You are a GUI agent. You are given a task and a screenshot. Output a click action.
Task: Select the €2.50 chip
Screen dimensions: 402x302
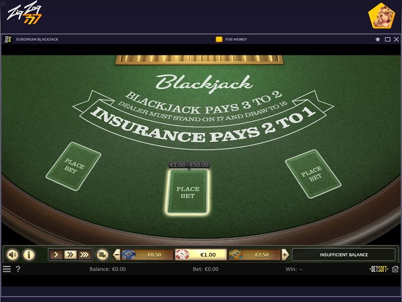[255, 255]
